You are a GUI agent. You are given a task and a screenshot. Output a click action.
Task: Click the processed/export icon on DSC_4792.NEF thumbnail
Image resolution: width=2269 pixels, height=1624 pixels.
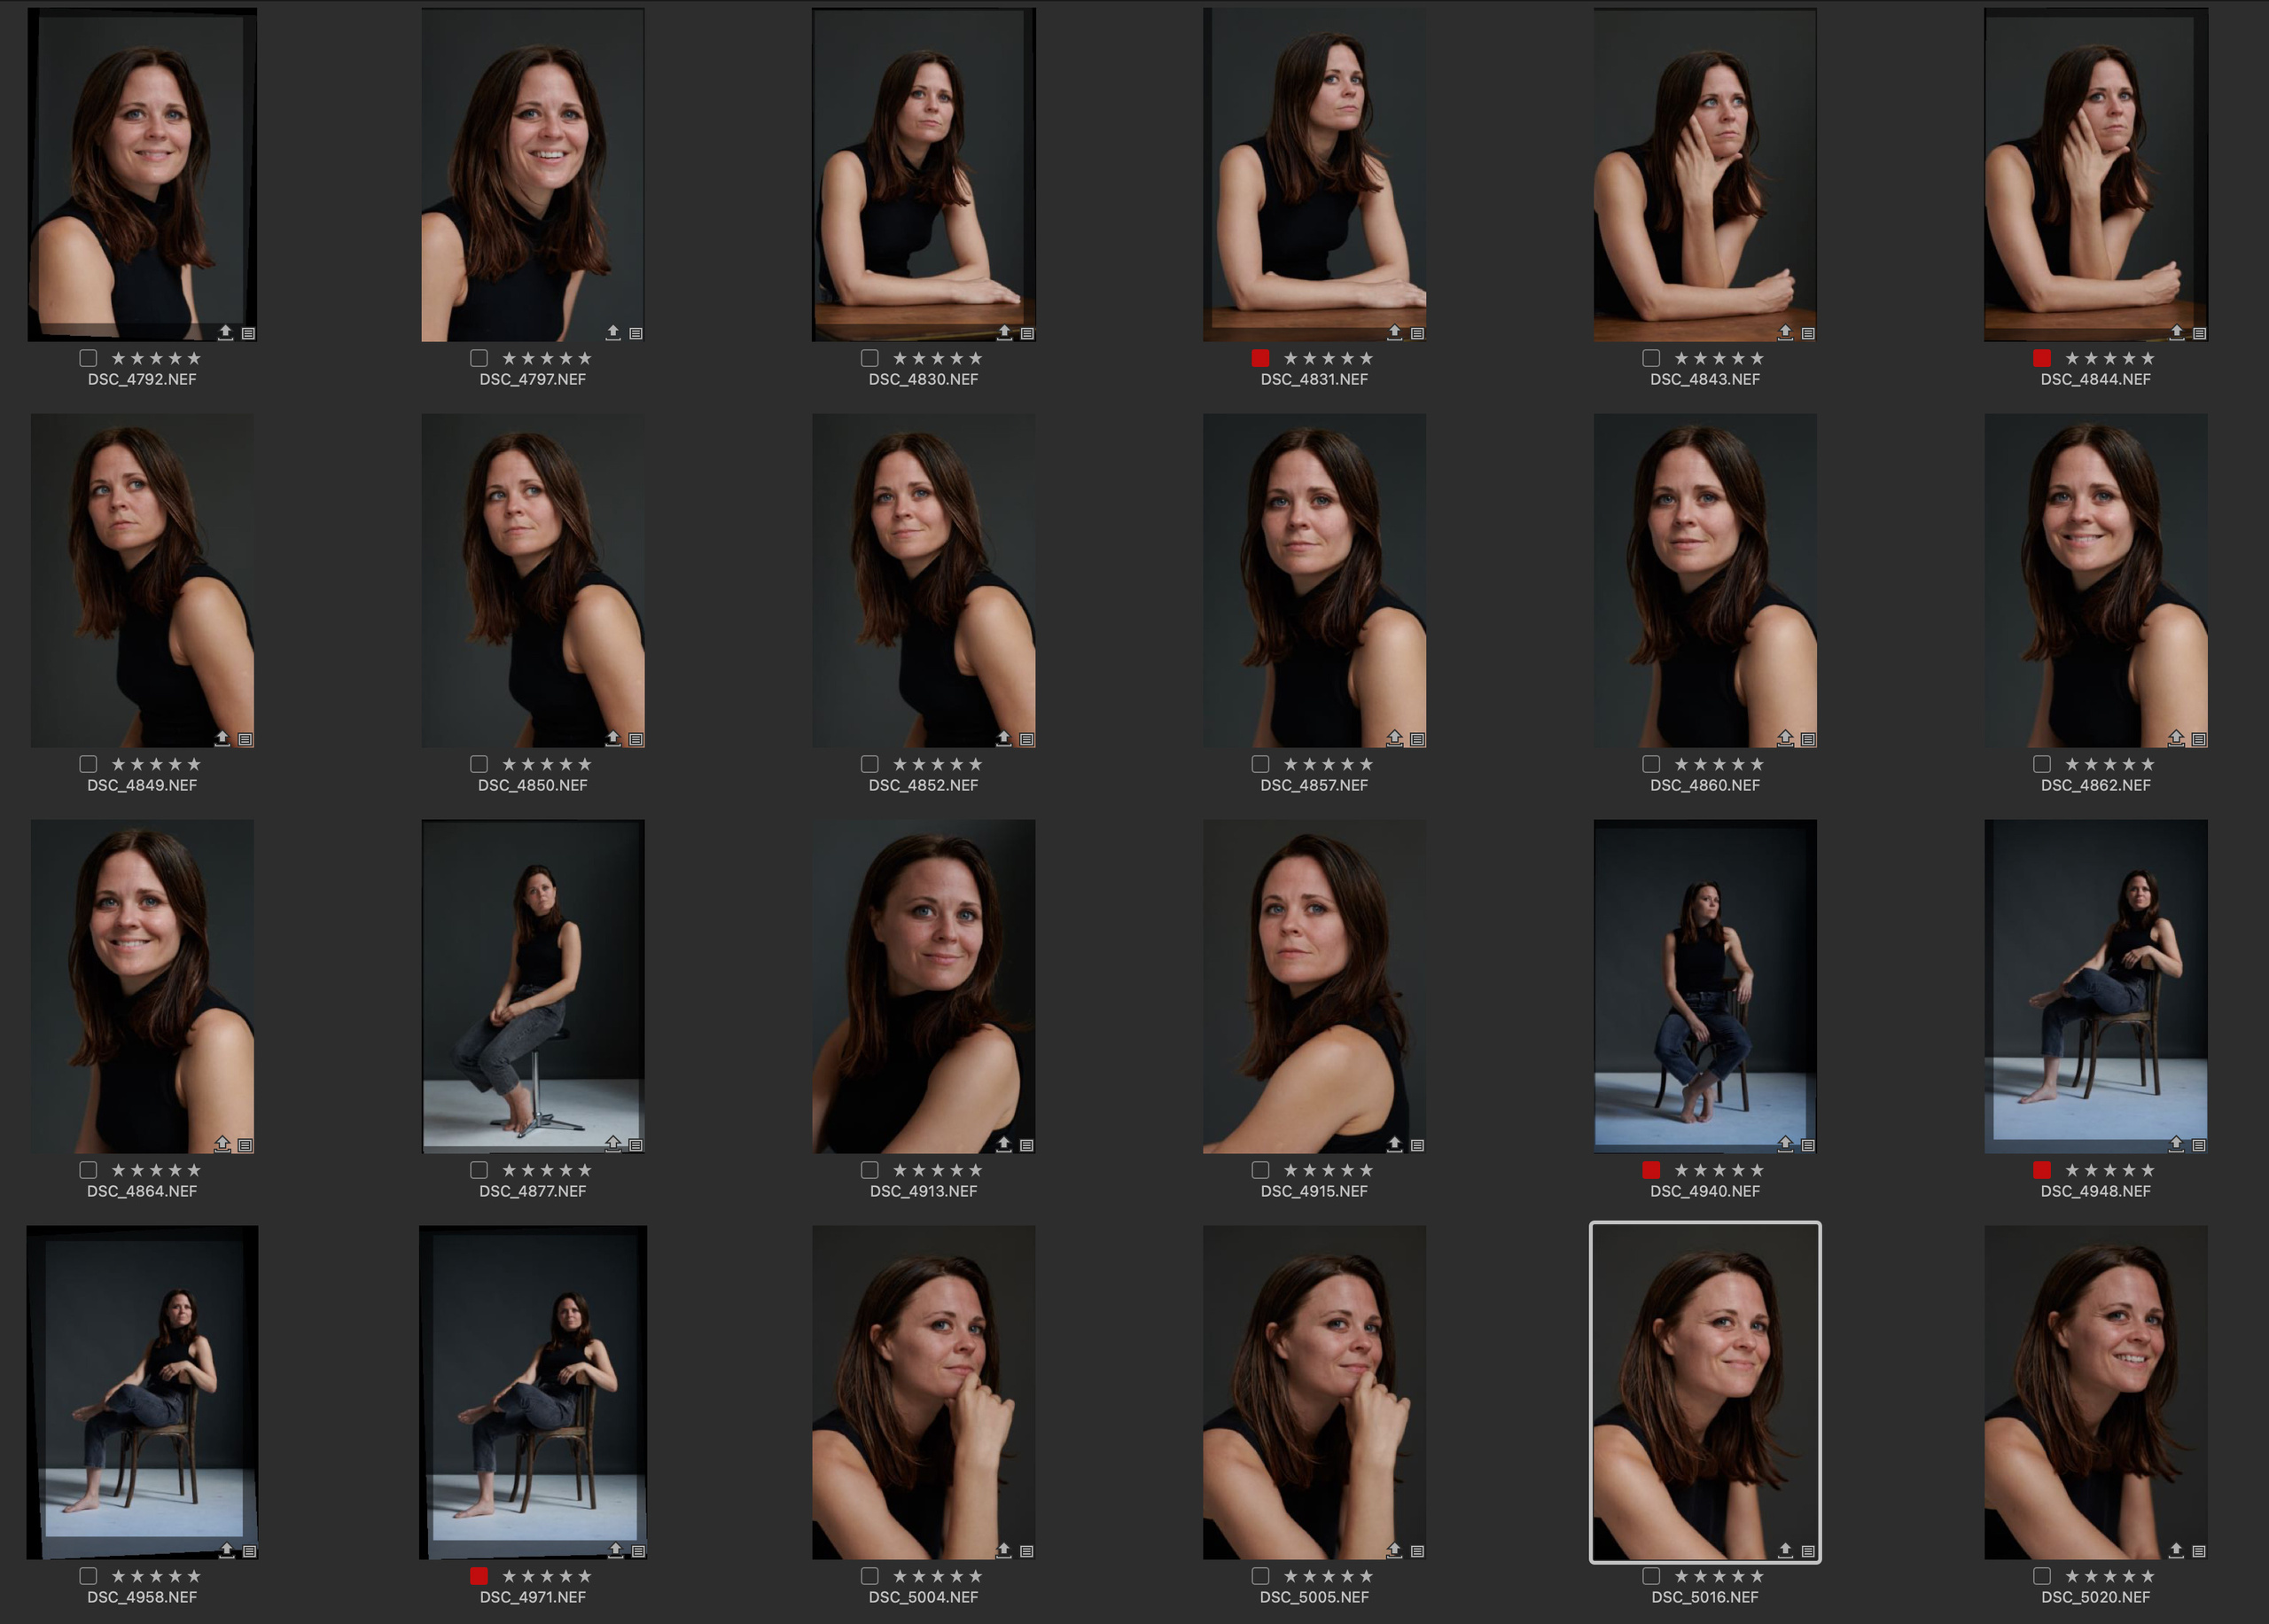tap(225, 332)
